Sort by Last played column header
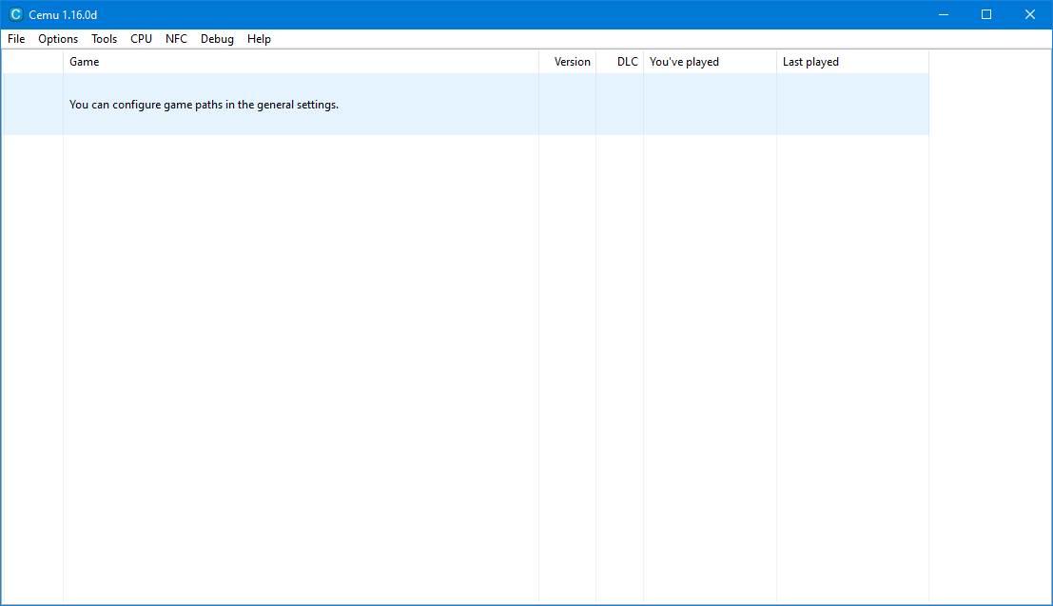 853,62
